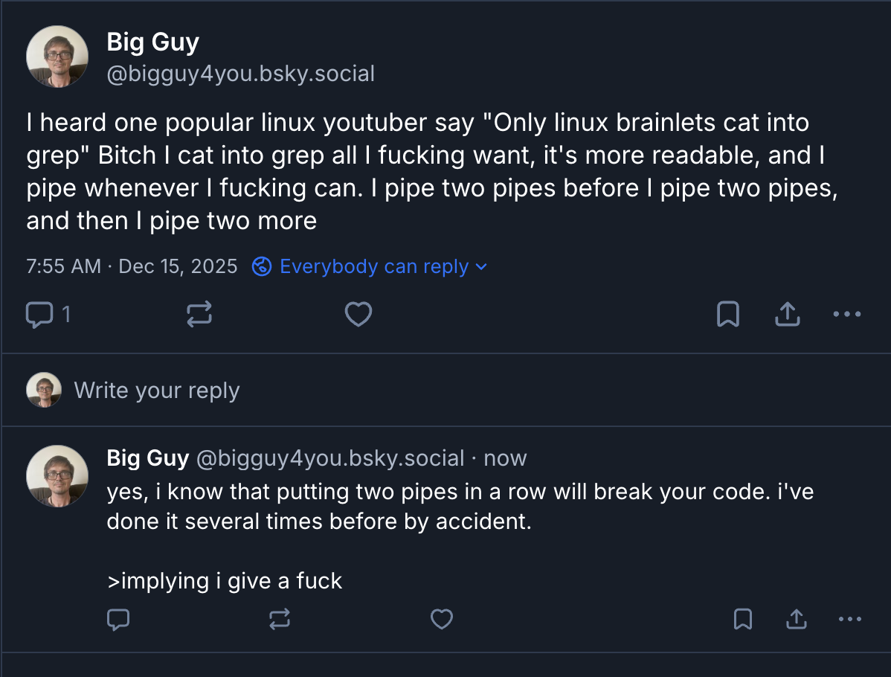Like the main post with heart icon
The image size is (891, 677).
coord(358,315)
